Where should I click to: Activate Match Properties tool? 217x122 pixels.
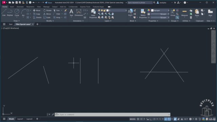(143, 14)
